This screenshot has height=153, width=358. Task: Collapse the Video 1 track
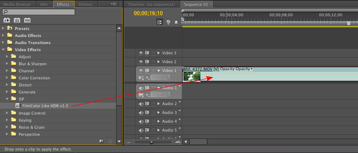pyautogui.click(x=159, y=71)
